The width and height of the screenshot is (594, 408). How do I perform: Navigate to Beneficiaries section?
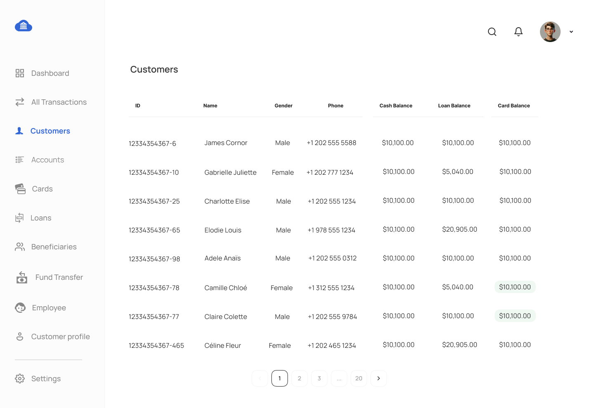pyautogui.click(x=54, y=247)
